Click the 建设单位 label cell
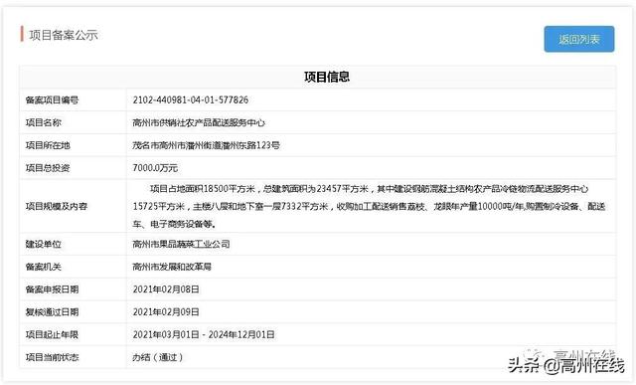The image size is (636, 385). pos(73,244)
